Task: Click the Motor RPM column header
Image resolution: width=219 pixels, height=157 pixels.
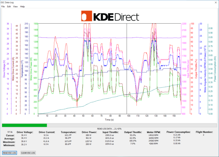Action: pyautogui.click(x=154, y=132)
